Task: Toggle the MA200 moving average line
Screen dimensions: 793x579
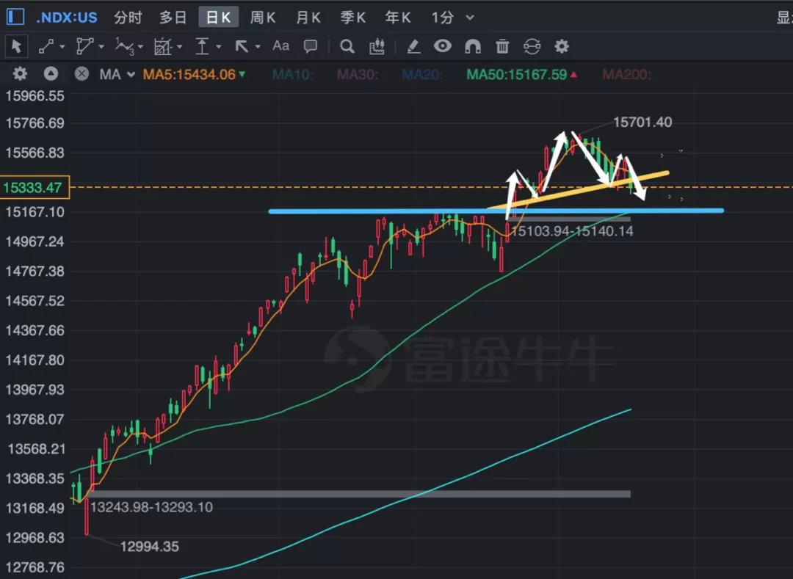Action: click(x=626, y=75)
